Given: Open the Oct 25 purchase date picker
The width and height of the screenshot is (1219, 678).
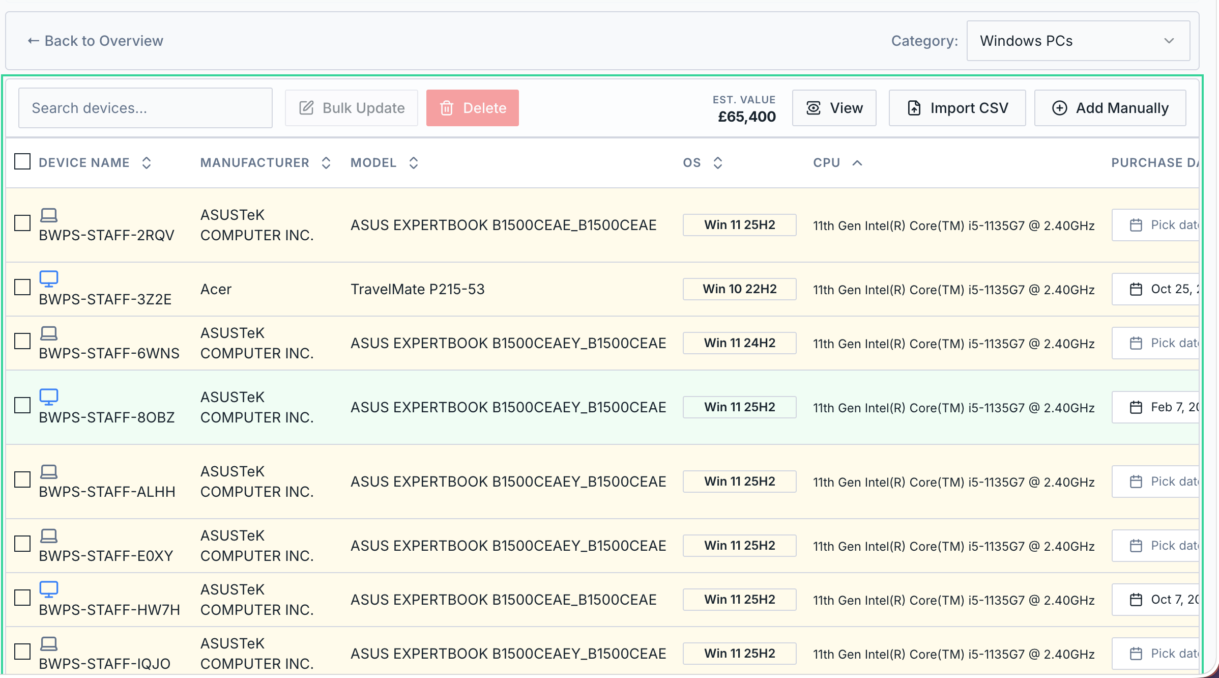Looking at the screenshot, I should 1155,289.
